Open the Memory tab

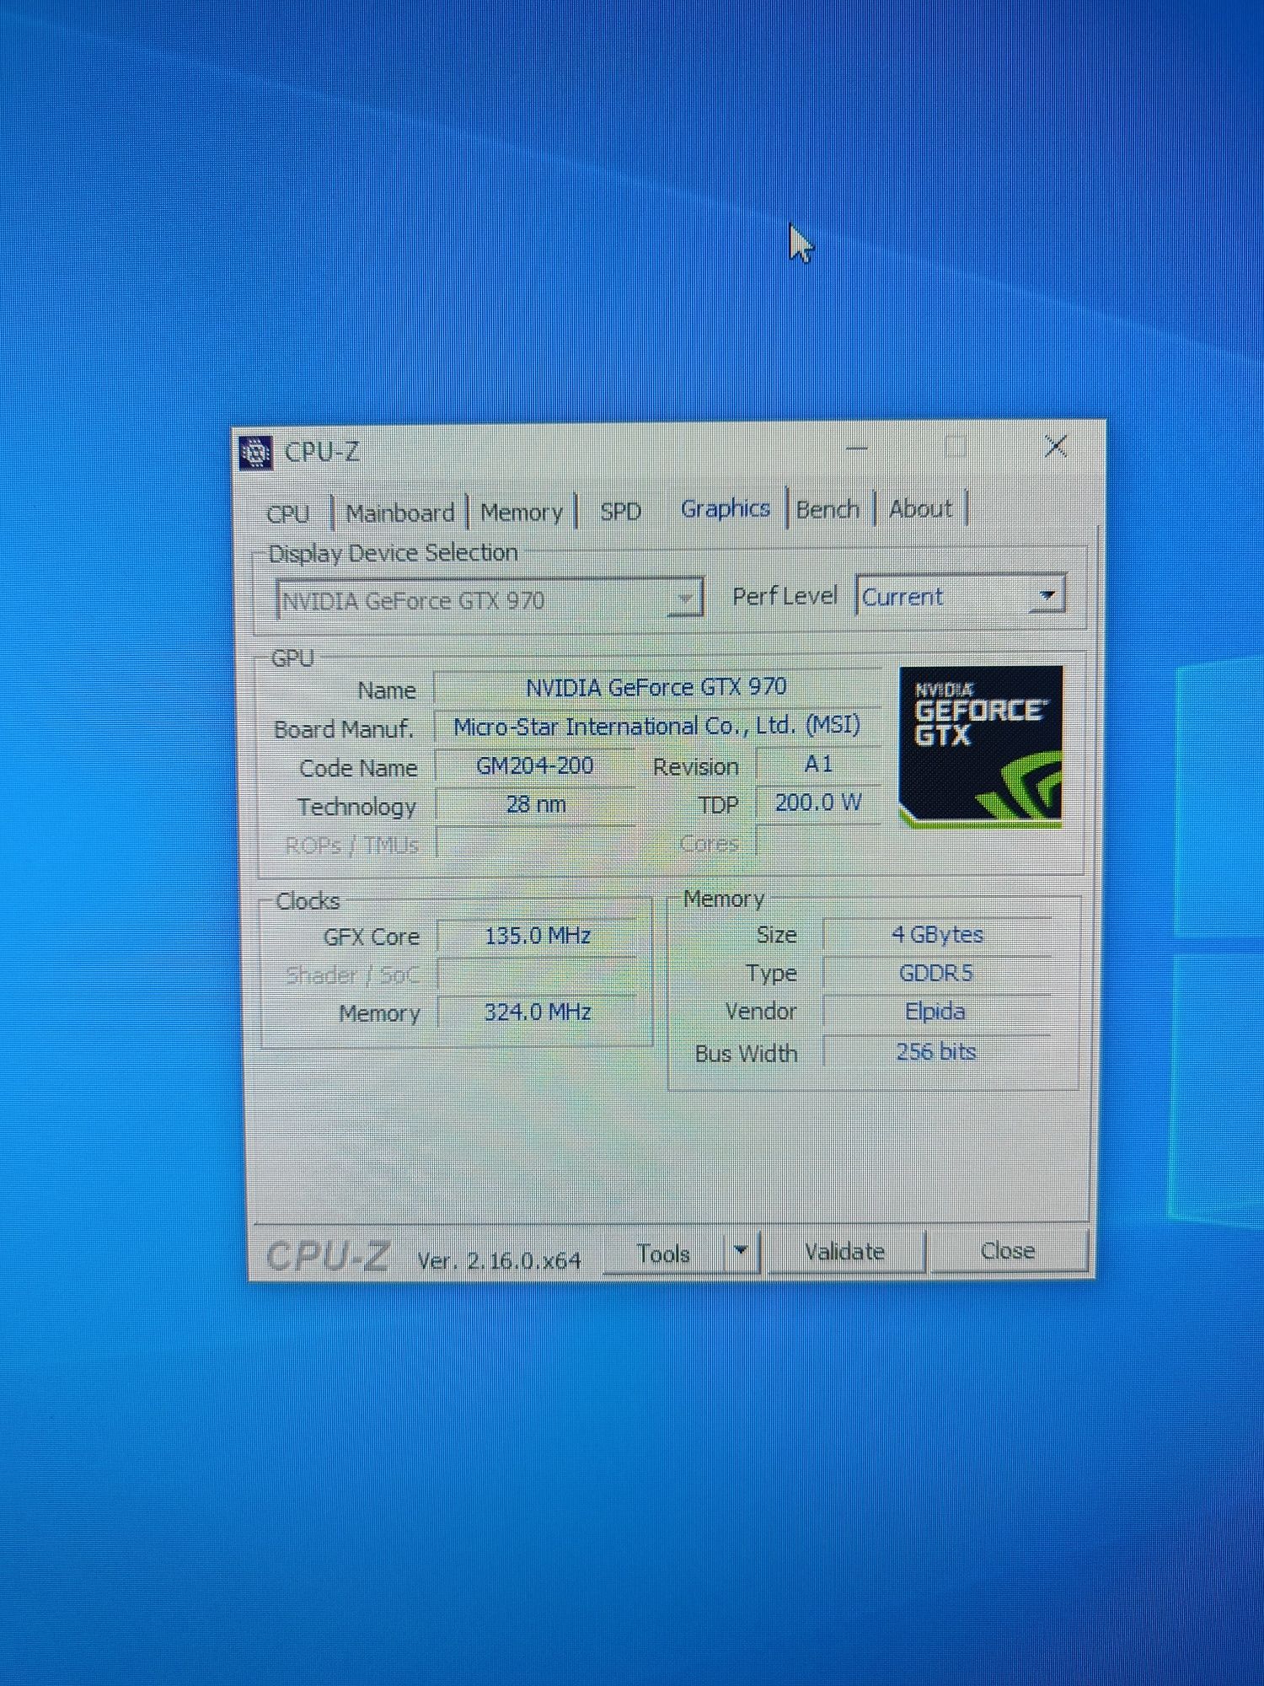[x=522, y=512]
